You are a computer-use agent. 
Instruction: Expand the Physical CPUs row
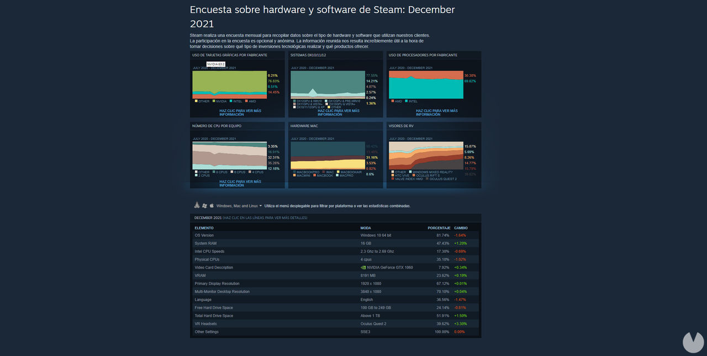[335, 259]
